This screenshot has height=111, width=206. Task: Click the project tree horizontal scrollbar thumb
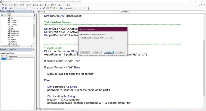tap(11, 46)
